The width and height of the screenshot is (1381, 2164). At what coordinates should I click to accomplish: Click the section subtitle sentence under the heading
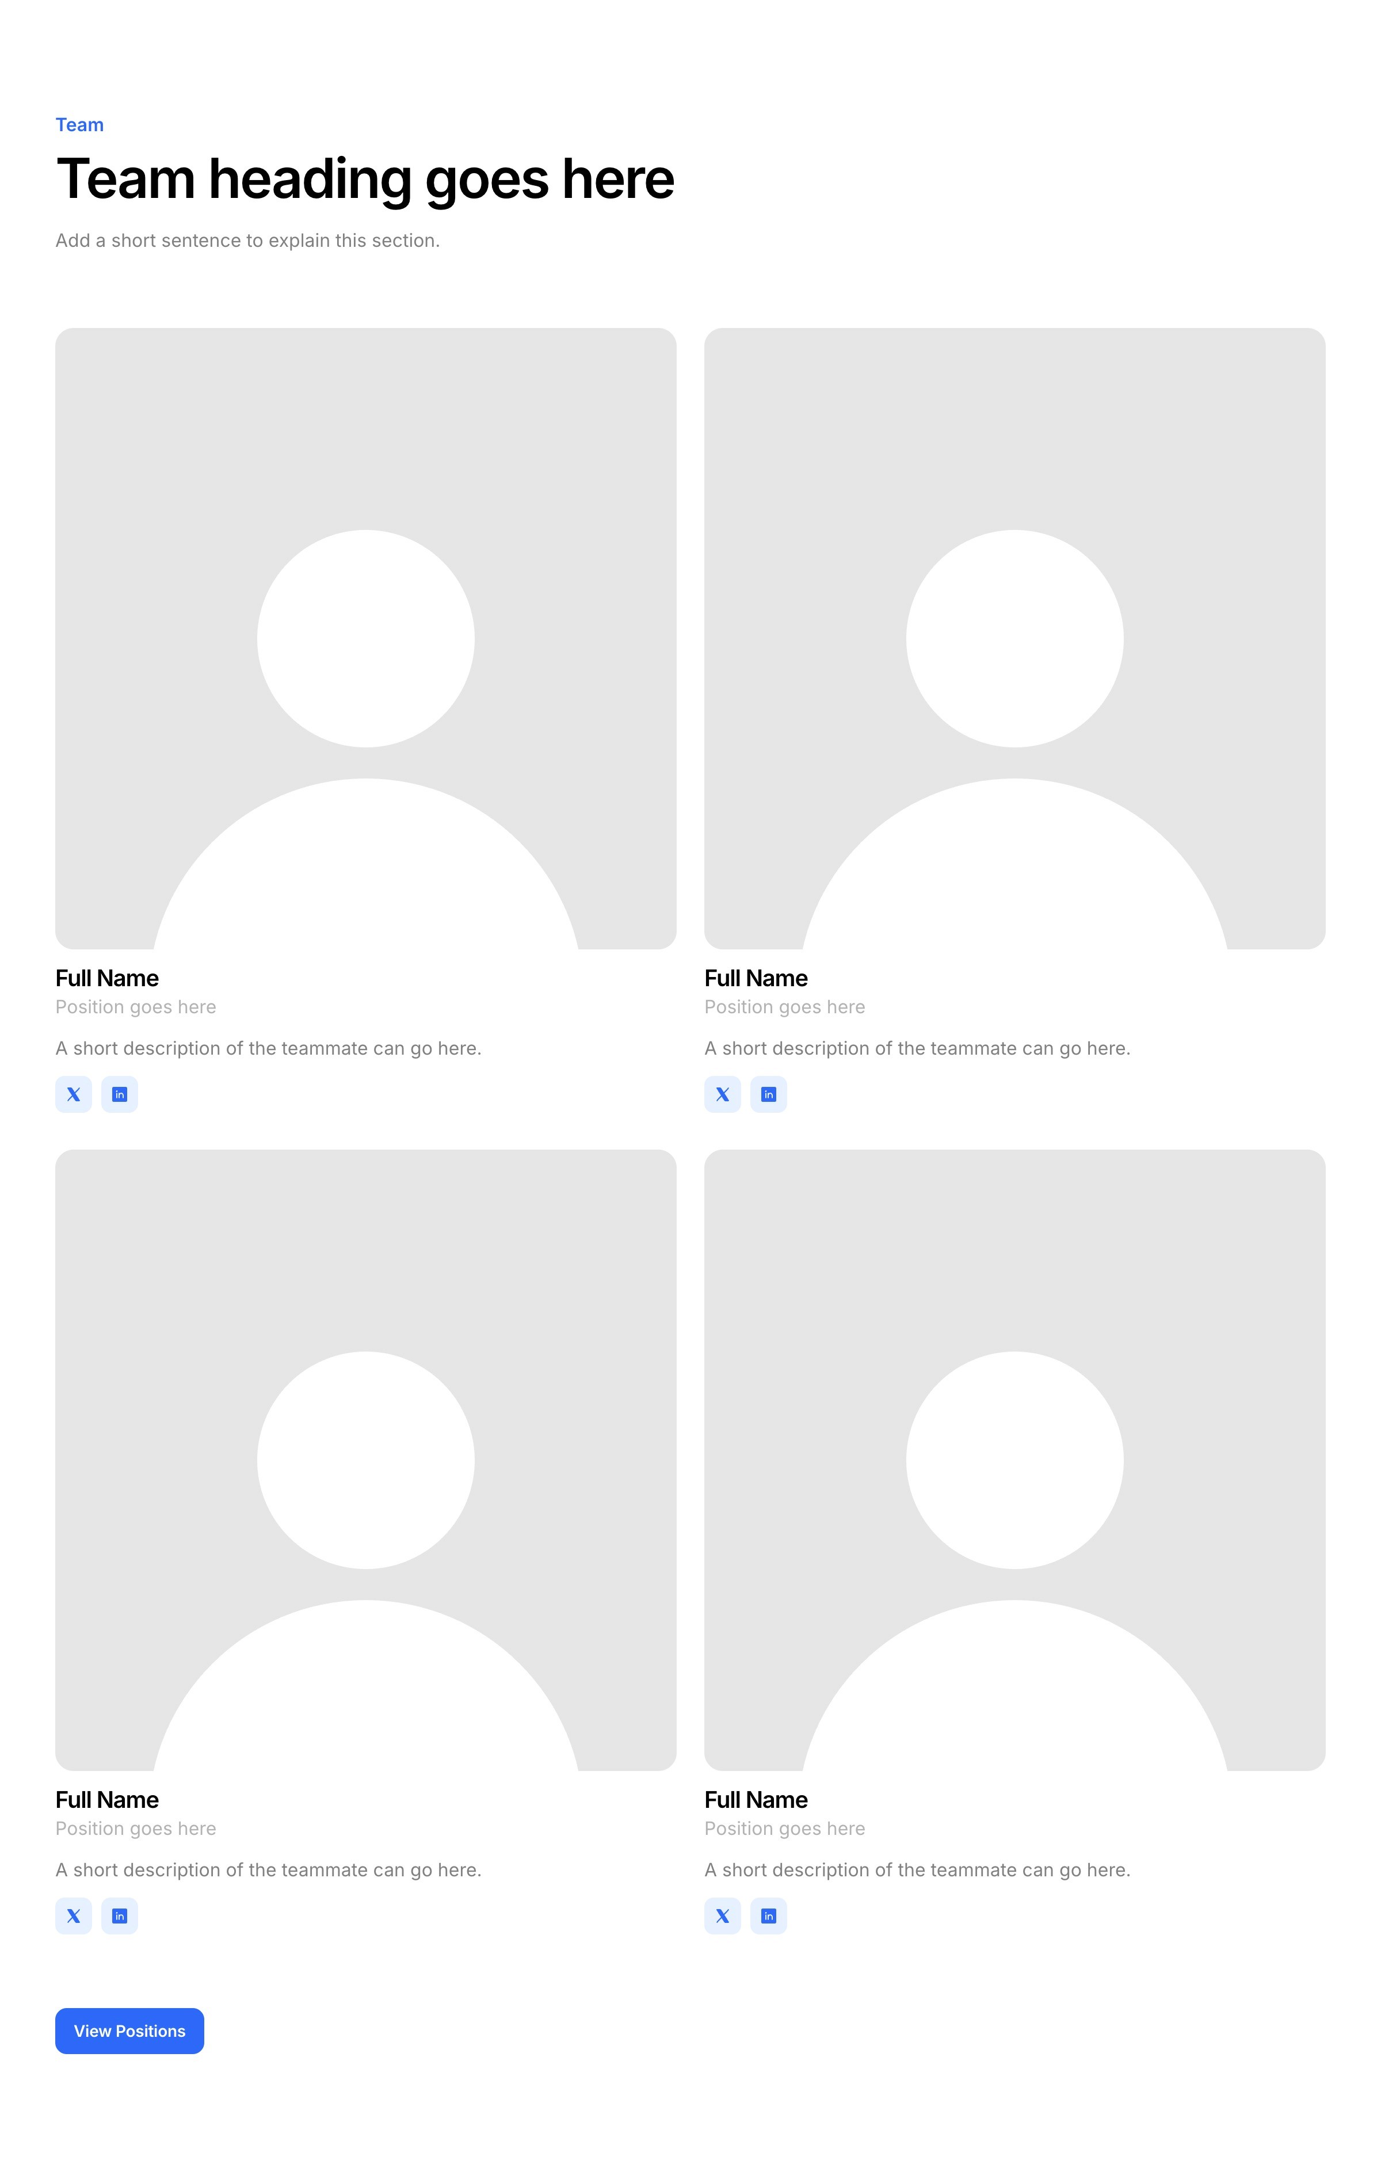[248, 241]
